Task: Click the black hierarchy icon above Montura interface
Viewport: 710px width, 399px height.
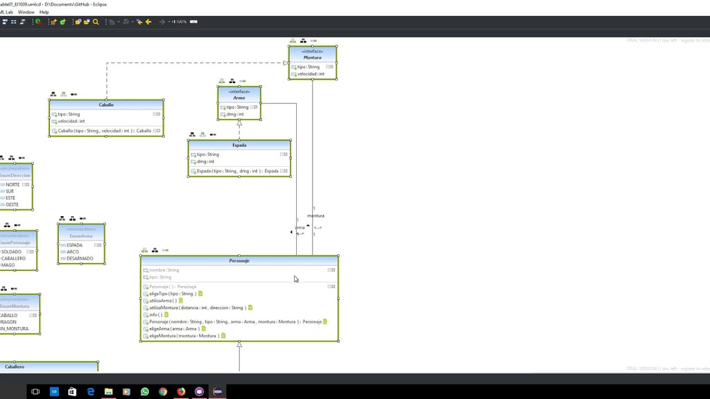Action: 304,41
